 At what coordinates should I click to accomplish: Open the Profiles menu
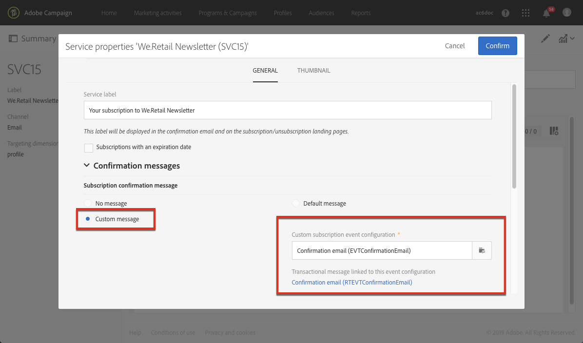[283, 13]
